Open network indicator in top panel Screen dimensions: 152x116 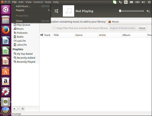(x=120, y=2)
